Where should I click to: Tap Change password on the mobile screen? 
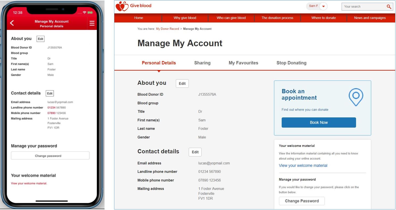click(50, 156)
